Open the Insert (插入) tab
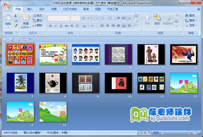The image size is (203, 137). click(x=30, y=9)
